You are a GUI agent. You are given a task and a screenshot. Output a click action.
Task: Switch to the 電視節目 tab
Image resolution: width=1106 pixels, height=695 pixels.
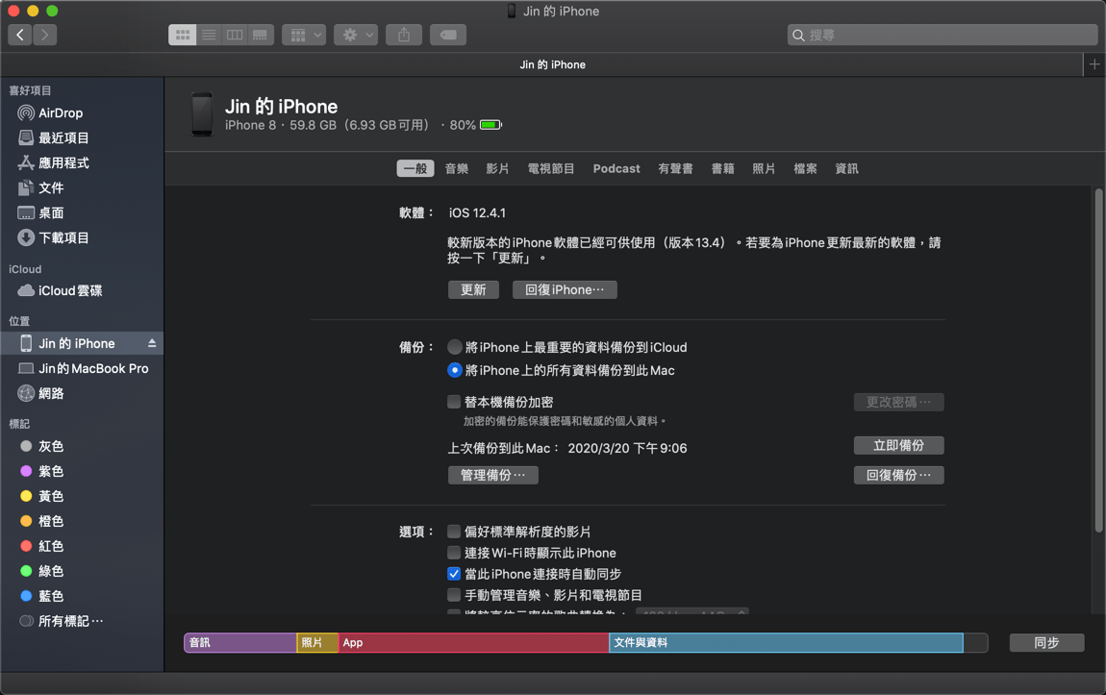point(551,168)
